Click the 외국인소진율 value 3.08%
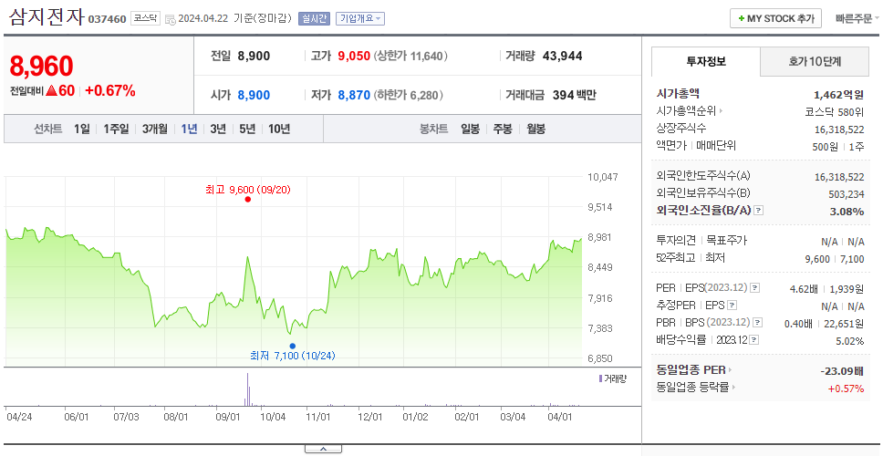883x456 pixels. [x=848, y=211]
